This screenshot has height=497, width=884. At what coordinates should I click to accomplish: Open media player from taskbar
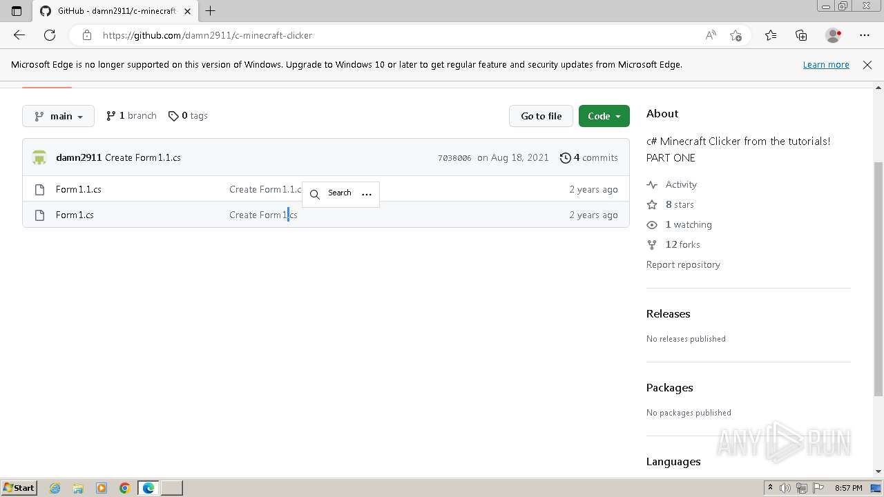(x=102, y=488)
